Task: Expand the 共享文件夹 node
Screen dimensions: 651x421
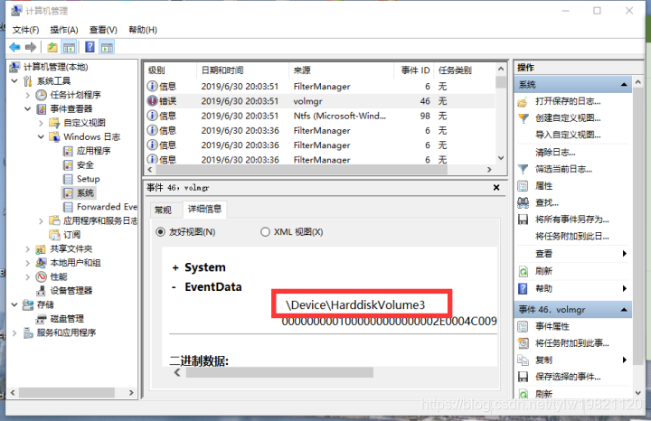Action: (x=27, y=249)
